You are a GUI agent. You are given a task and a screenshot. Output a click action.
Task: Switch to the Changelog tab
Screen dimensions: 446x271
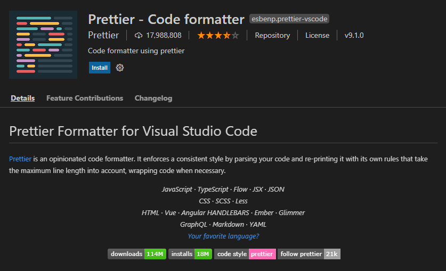(153, 98)
